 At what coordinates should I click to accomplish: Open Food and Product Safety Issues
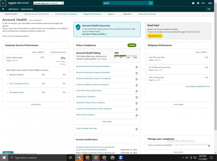pyautogui.click(x=89, y=91)
